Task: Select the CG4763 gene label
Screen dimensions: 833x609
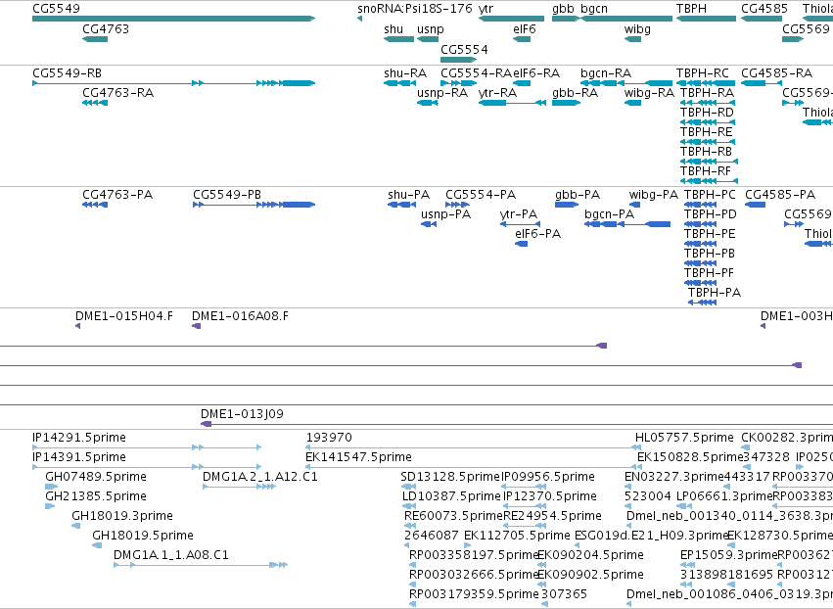Action: click(x=106, y=28)
